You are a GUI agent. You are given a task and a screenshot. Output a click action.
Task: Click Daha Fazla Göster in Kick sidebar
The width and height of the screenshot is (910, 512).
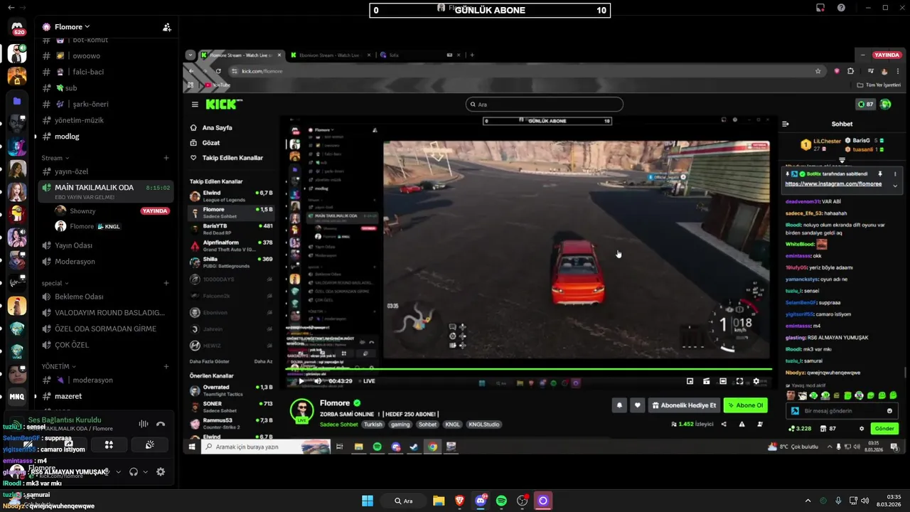[209, 361]
